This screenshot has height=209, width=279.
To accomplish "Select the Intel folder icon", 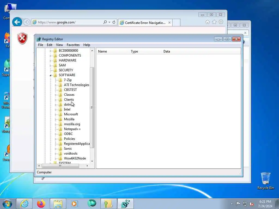I will [60, 109].
